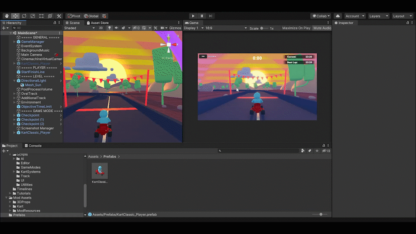Switch to Scene tab
Image resolution: width=416 pixels, height=234 pixels.
(x=72, y=23)
